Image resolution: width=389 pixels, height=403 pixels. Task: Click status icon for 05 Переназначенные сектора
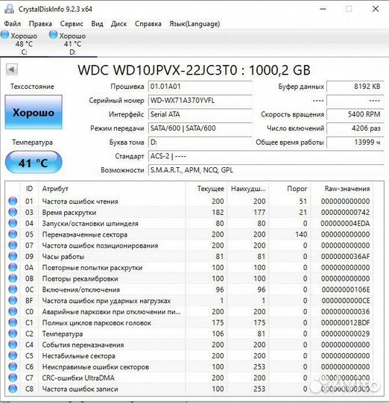13,234
